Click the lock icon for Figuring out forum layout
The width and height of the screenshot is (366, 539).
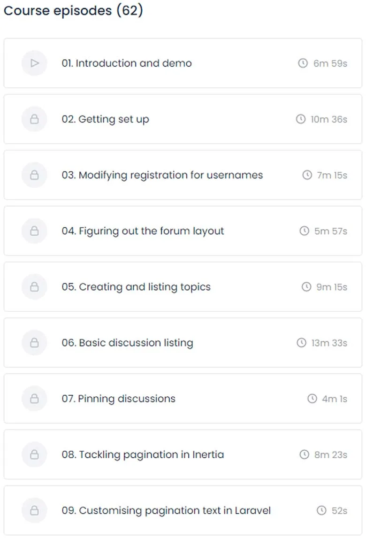[34, 231]
